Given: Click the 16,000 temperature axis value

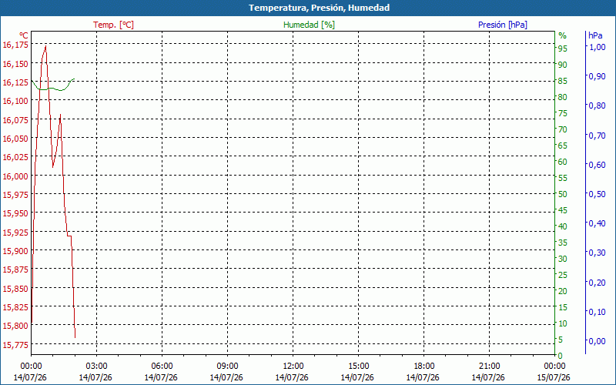Looking at the screenshot, I should coord(15,176).
